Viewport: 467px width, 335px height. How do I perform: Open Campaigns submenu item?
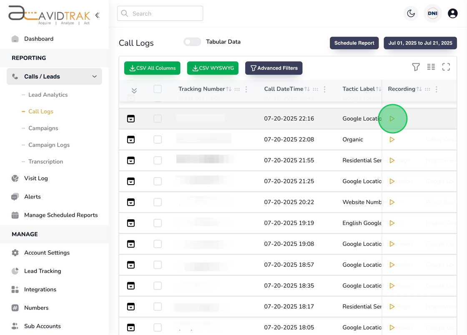(43, 128)
